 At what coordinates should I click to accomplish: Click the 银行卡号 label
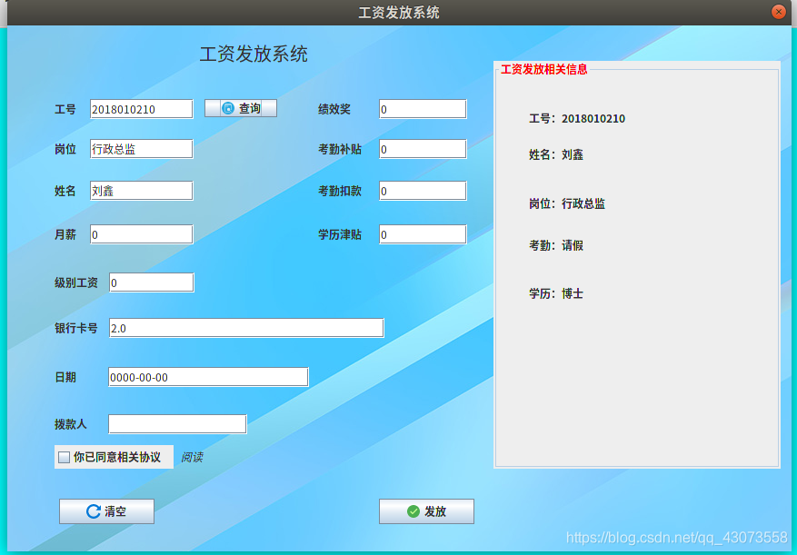click(76, 328)
